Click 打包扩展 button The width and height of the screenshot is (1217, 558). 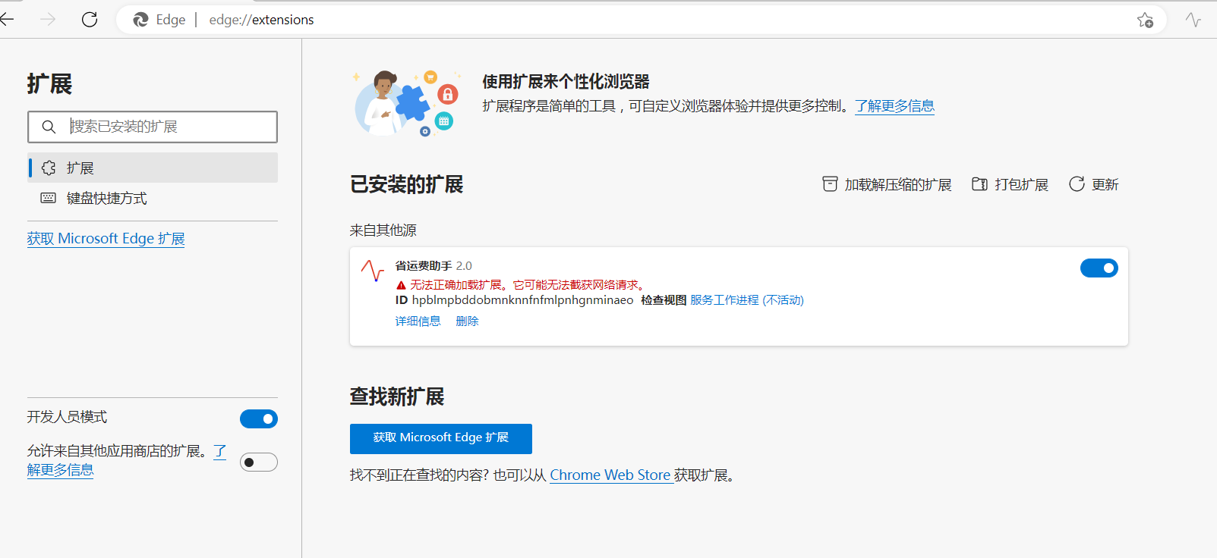coord(1010,184)
